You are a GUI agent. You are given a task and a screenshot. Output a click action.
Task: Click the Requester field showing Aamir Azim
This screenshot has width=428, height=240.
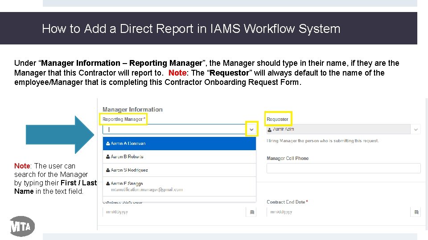[338, 129]
